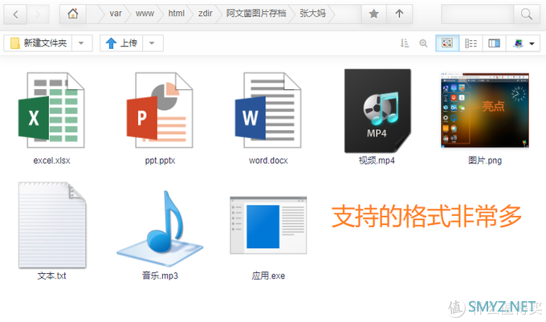
Task: Select the 视频.mp4 video file icon
Action: (377, 111)
